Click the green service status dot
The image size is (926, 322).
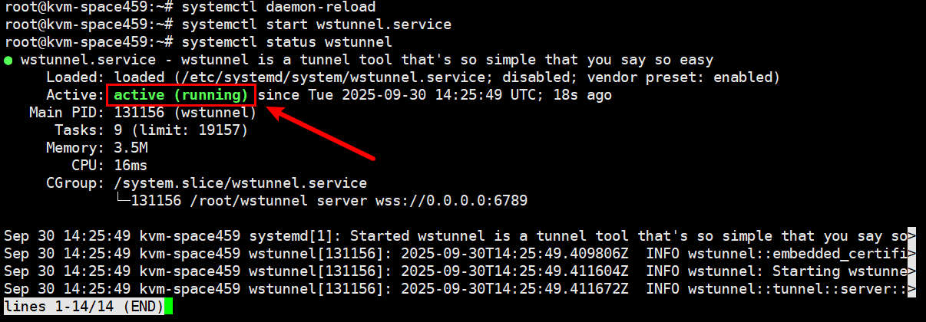[8, 61]
